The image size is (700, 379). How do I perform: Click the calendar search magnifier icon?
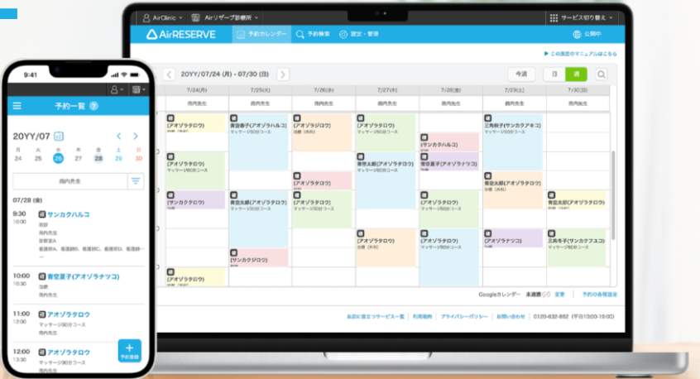602,74
